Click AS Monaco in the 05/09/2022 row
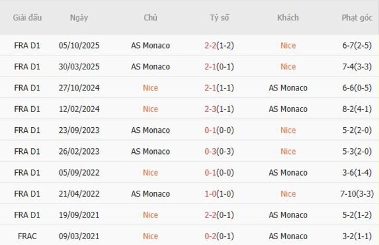 pyautogui.click(x=288, y=173)
